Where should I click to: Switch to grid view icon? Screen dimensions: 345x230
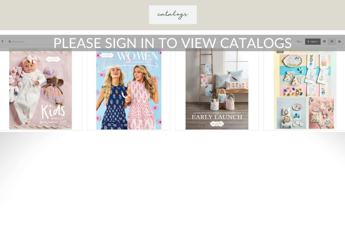(x=332, y=42)
